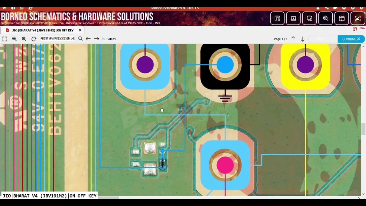Close the JIO BHARAT V4 tab
366x206 pixels.
[80, 30]
